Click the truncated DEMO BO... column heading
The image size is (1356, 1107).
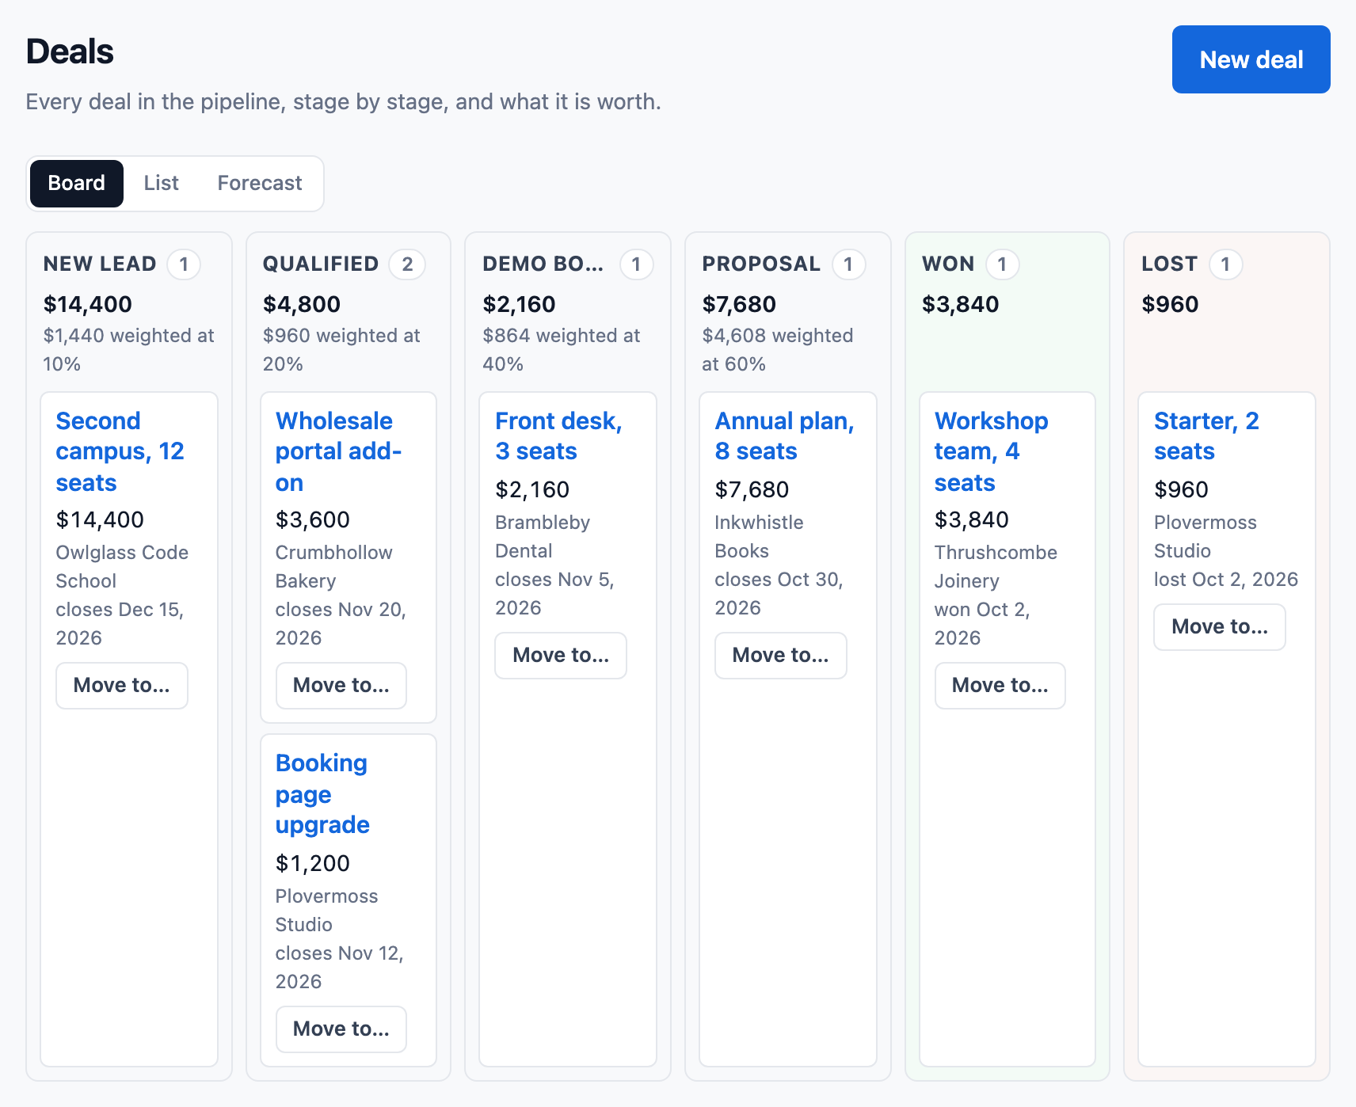[543, 264]
